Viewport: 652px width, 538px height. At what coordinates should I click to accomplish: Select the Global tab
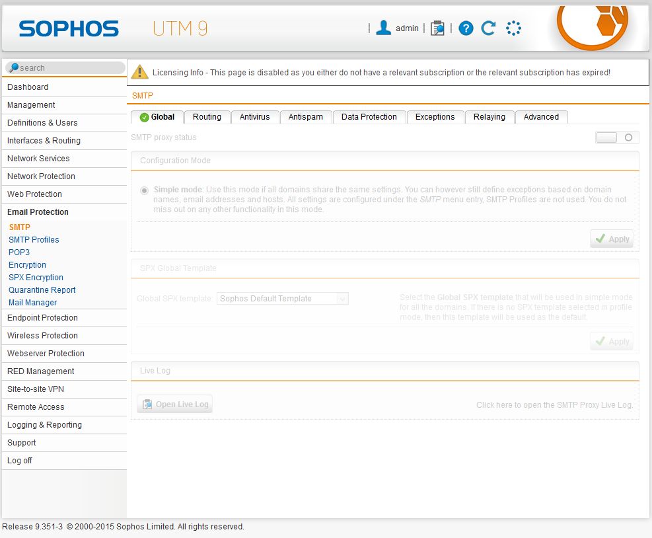tap(157, 117)
